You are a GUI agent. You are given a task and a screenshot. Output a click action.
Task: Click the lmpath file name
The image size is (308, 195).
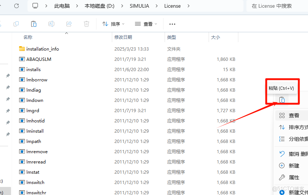(34, 141)
